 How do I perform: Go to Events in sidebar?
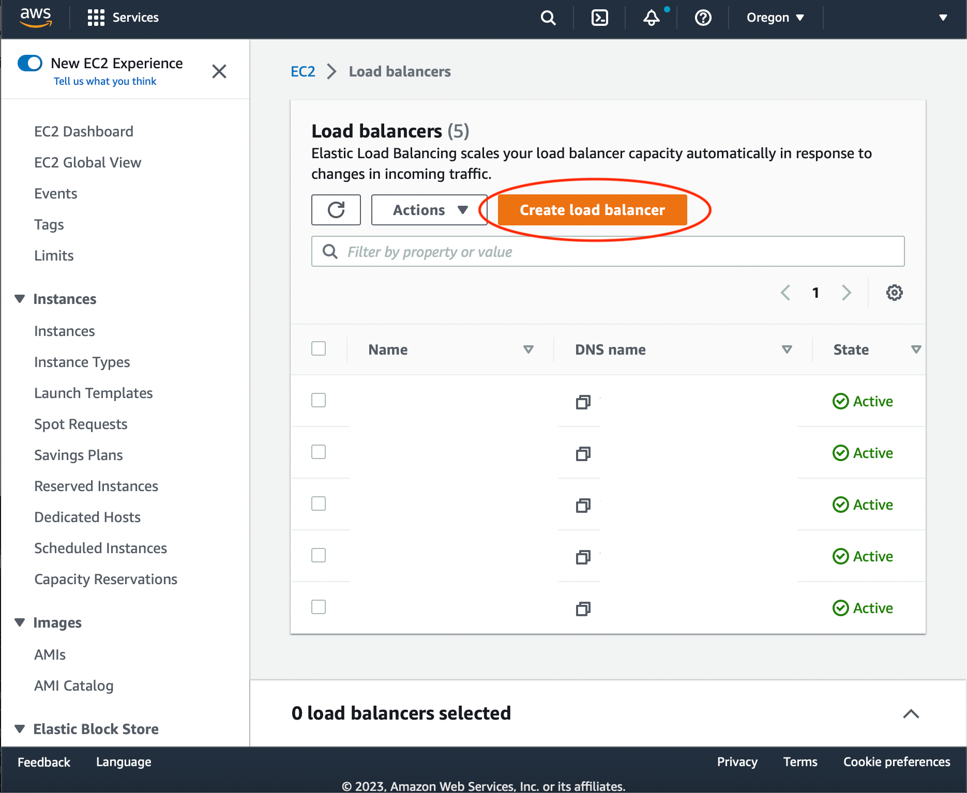(x=56, y=193)
